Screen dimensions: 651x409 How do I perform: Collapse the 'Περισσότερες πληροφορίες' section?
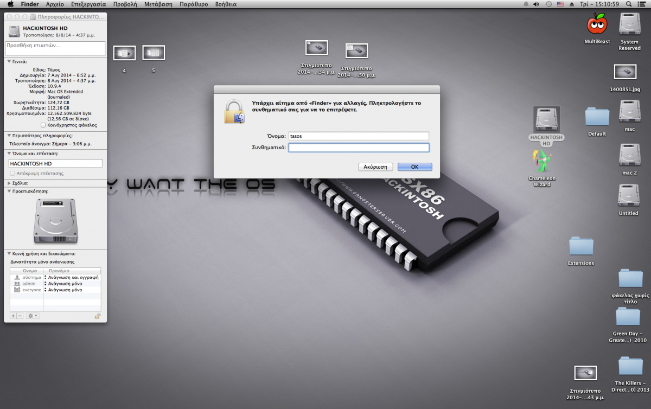point(9,136)
